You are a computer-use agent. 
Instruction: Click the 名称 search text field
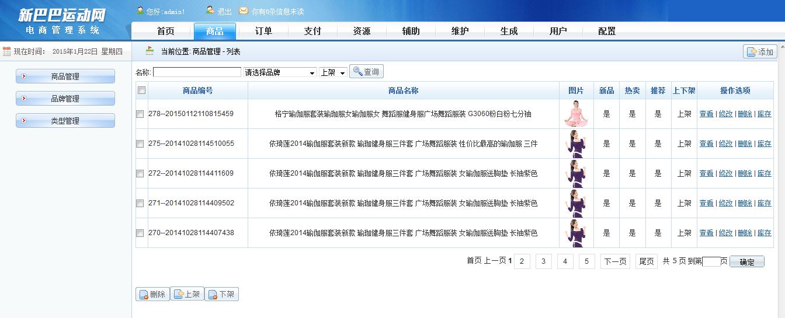click(197, 72)
